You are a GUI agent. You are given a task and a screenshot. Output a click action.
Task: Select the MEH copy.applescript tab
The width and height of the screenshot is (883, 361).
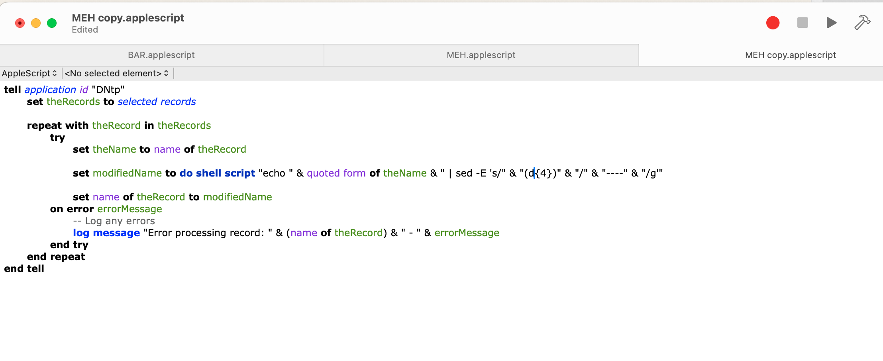click(790, 55)
